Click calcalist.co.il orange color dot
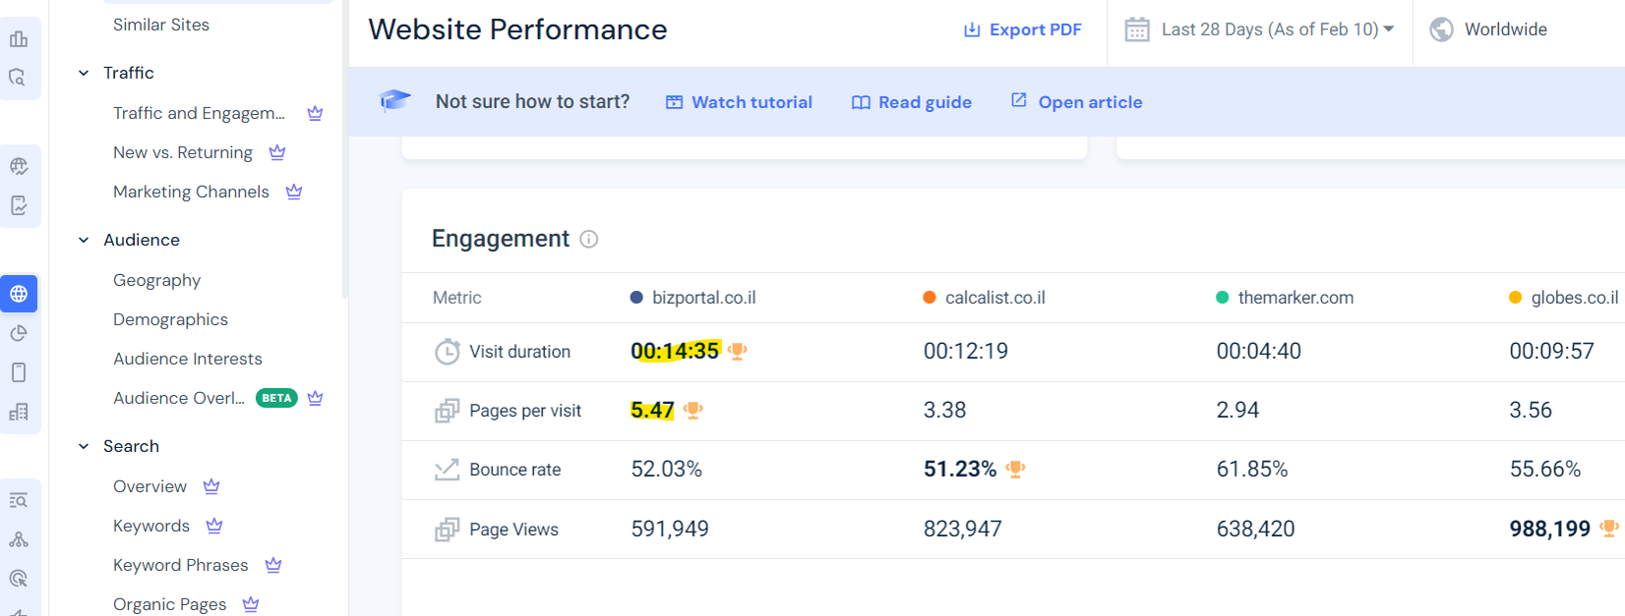Screen dimensions: 1625x616 tap(930, 298)
